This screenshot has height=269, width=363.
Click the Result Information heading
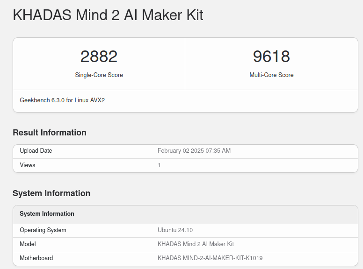(x=50, y=133)
